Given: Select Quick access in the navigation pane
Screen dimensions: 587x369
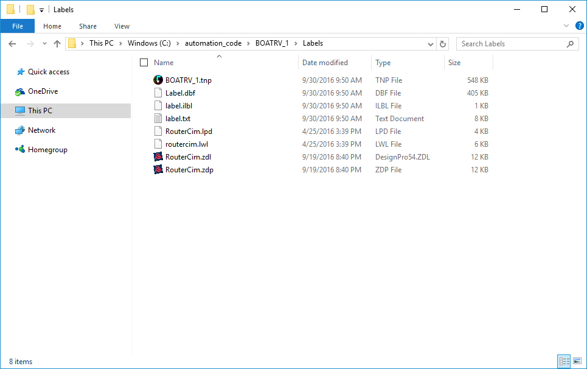Looking at the screenshot, I should tap(49, 72).
